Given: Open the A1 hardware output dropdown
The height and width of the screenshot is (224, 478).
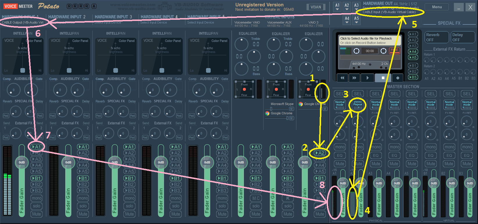Looking at the screenshot, I should coord(337,7).
